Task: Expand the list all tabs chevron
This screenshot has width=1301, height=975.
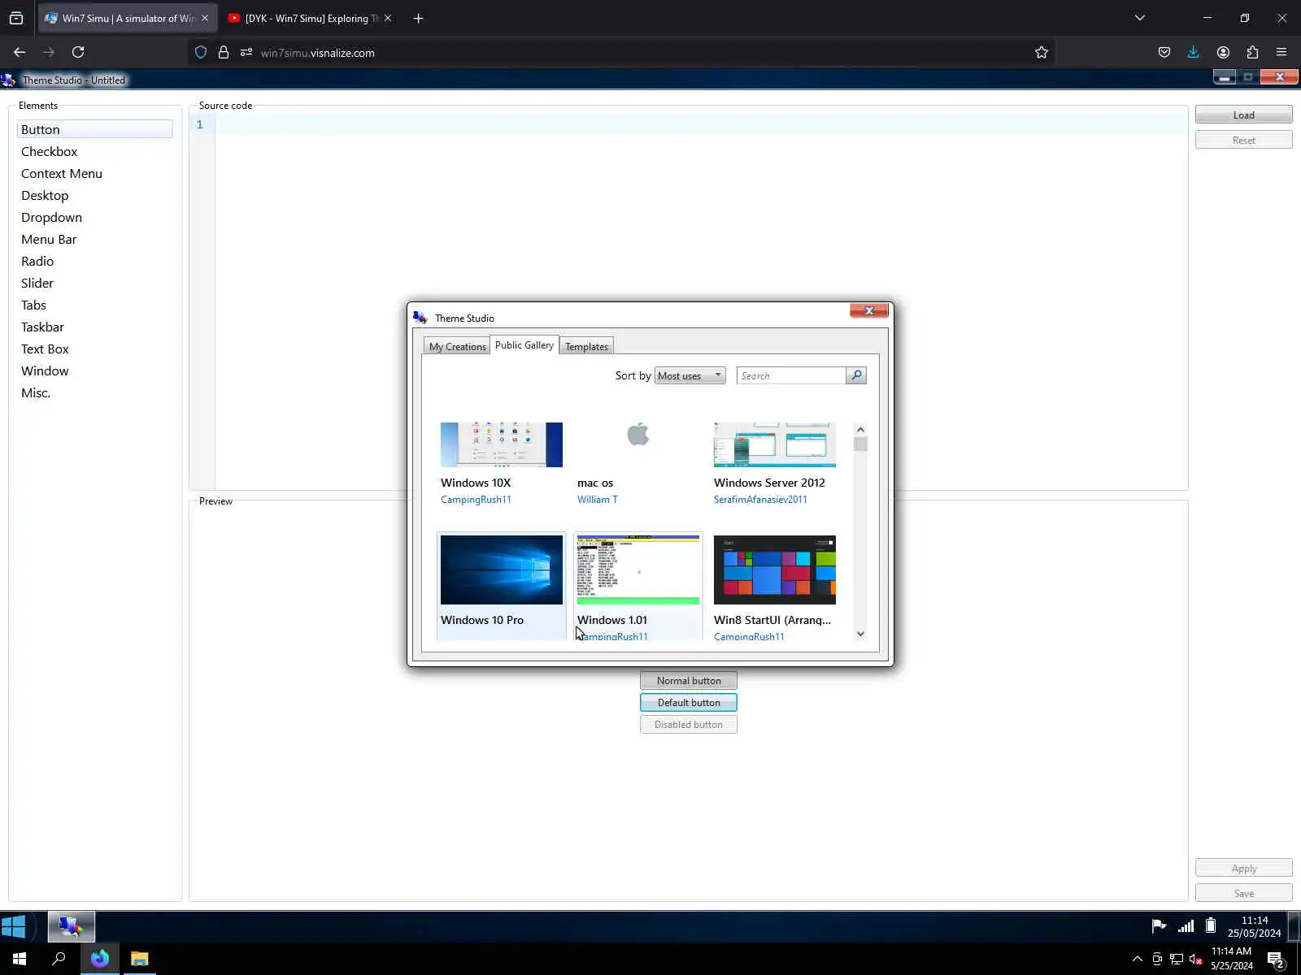Action: click(x=1140, y=18)
